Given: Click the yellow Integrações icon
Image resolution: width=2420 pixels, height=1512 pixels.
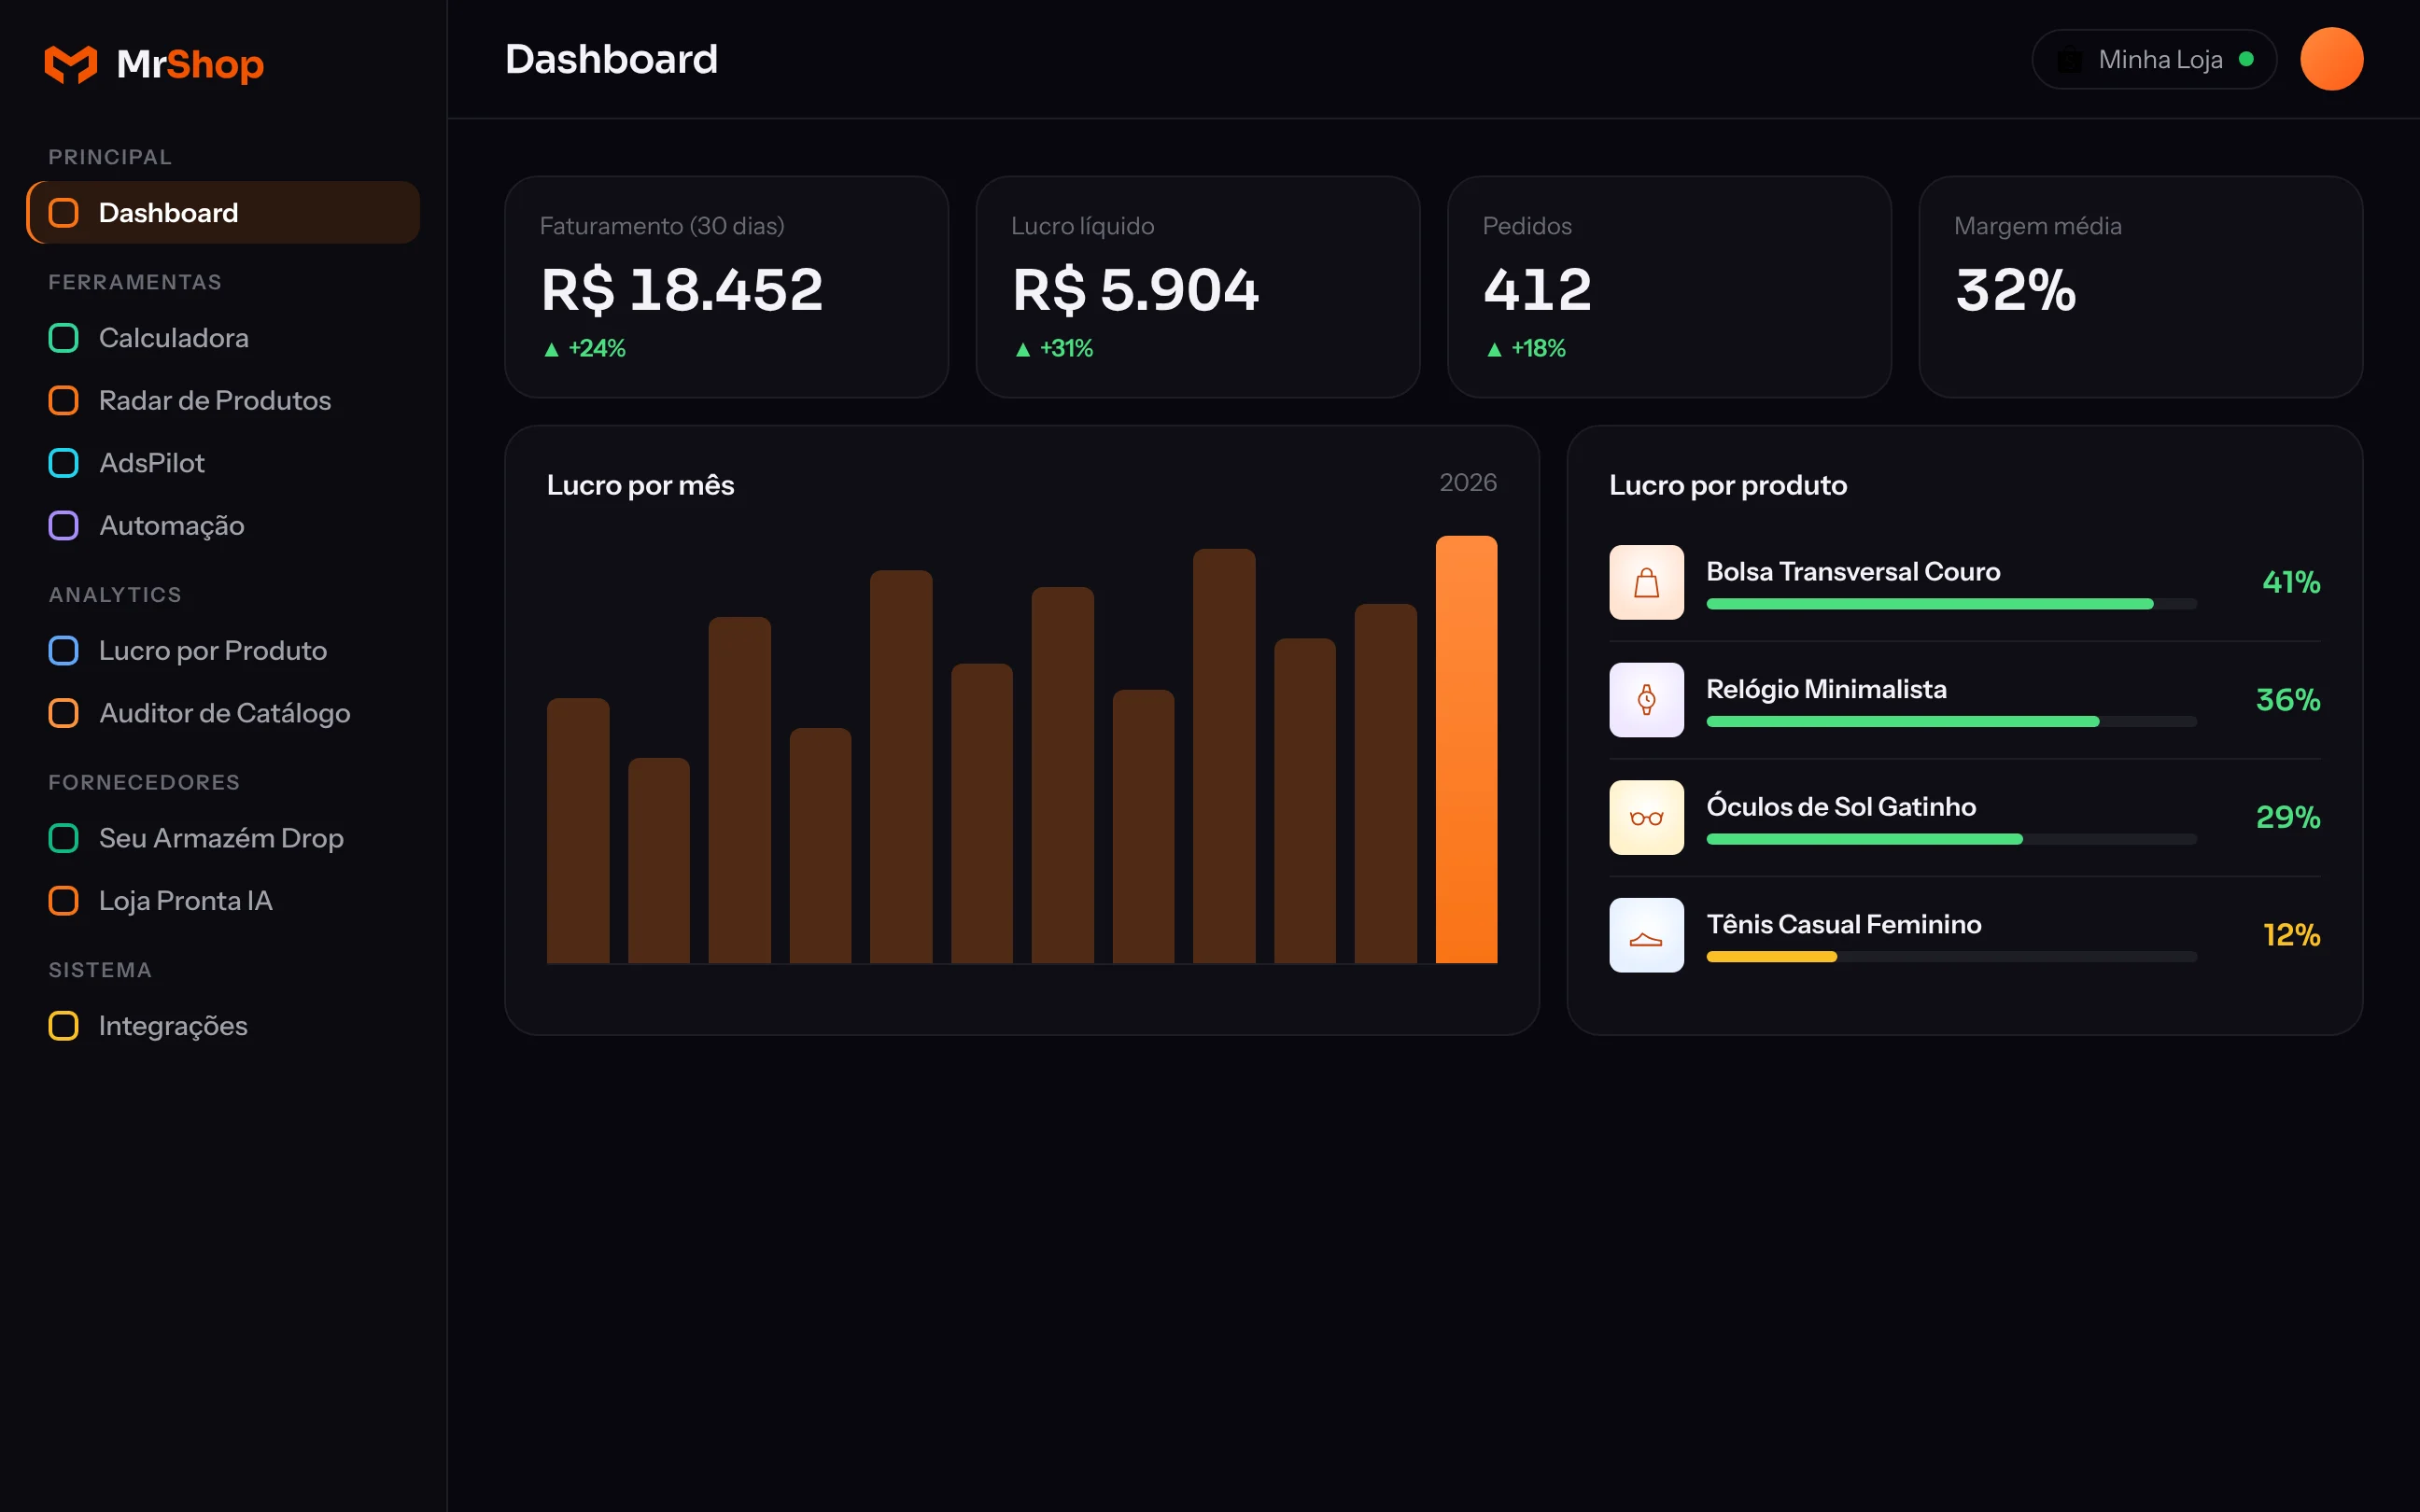Looking at the screenshot, I should coord(64,1025).
